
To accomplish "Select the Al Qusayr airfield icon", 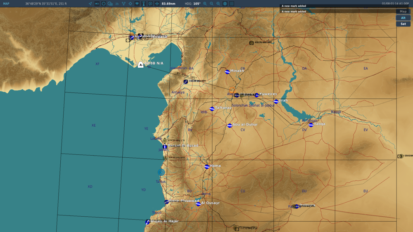I will [x=198, y=204].
